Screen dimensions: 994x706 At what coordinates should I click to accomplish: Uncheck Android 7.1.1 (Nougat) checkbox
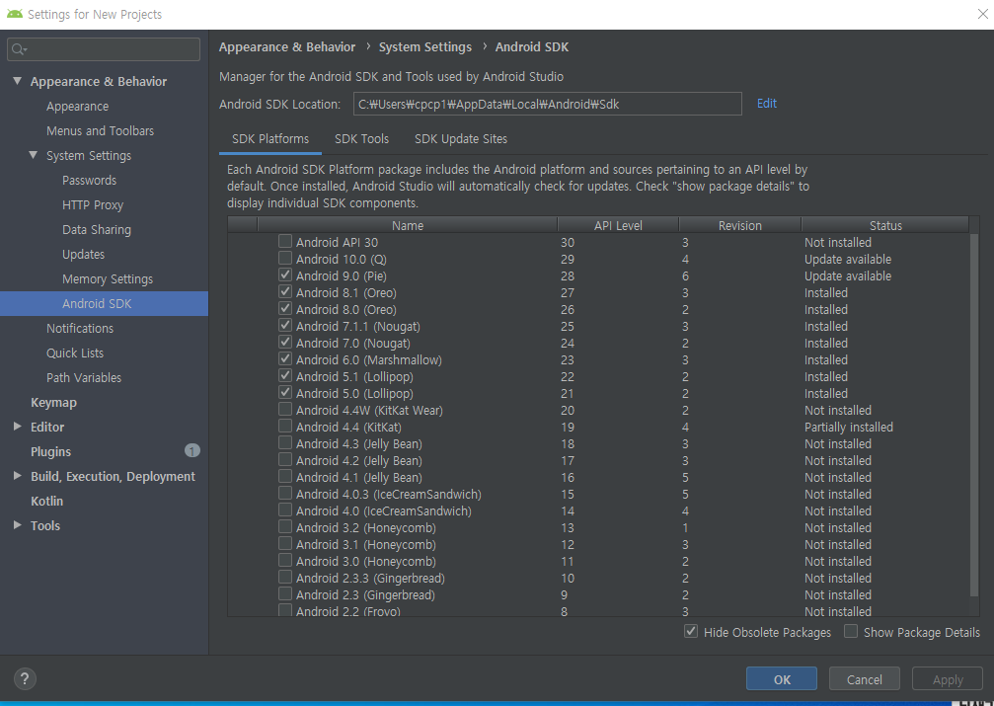(x=285, y=326)
